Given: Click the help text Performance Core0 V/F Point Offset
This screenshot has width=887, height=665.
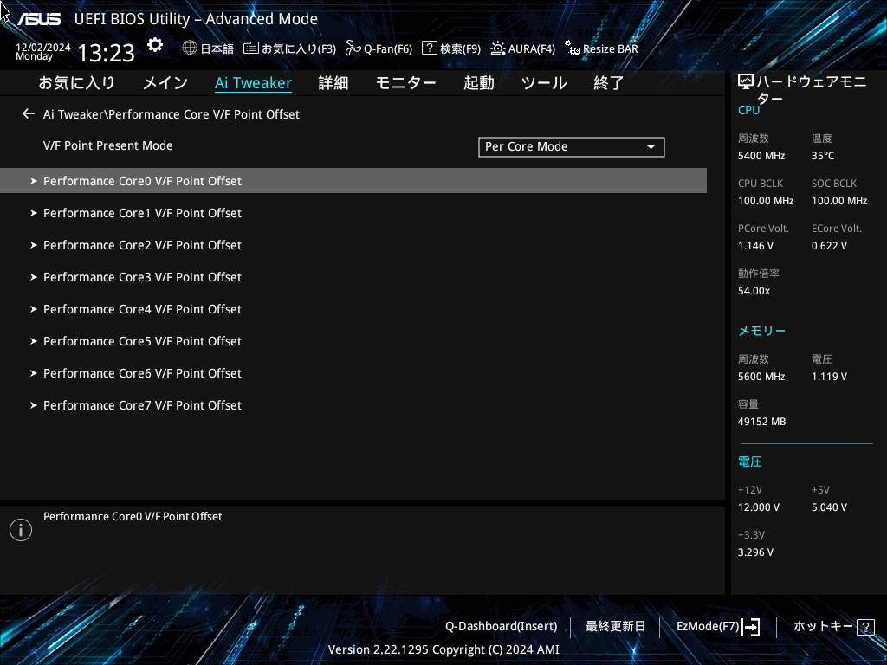Looking at the screenshot, I should pyautogui.click(x=133, y=516).
